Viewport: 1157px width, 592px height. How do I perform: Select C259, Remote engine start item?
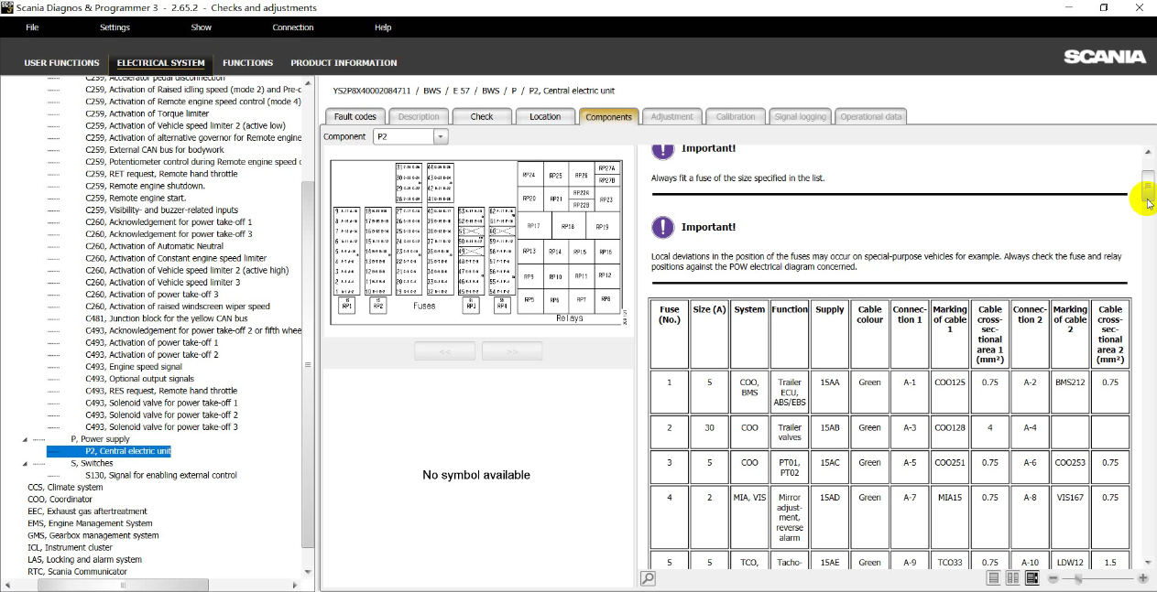coord(136,198)
